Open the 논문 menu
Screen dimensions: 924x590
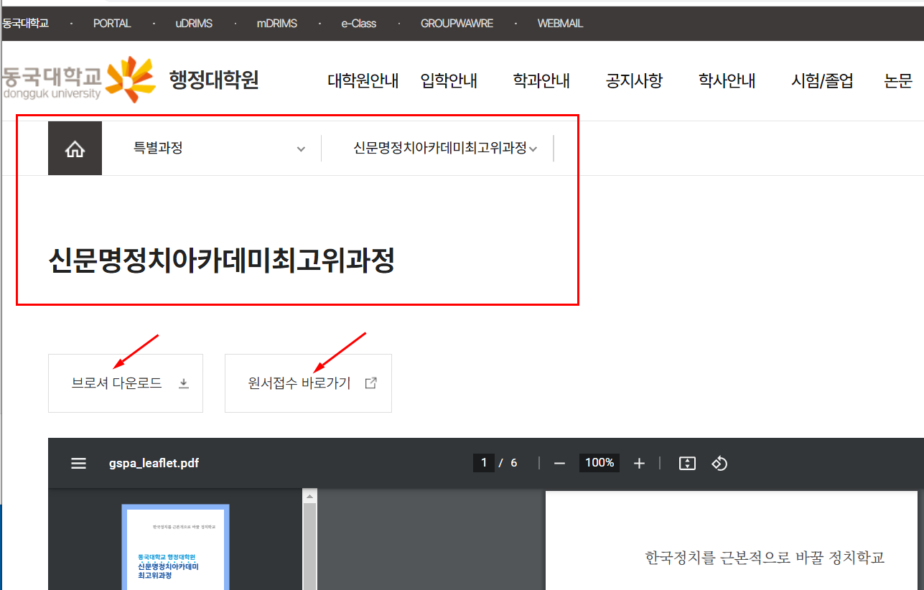(x=898, y=80)
